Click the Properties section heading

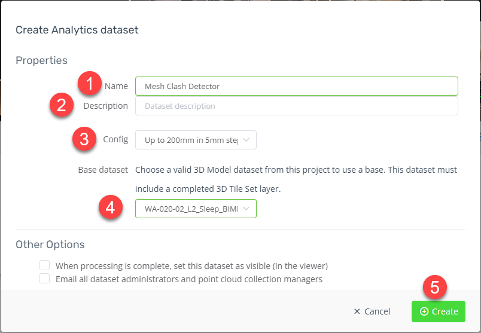click(x=41, y=60)
